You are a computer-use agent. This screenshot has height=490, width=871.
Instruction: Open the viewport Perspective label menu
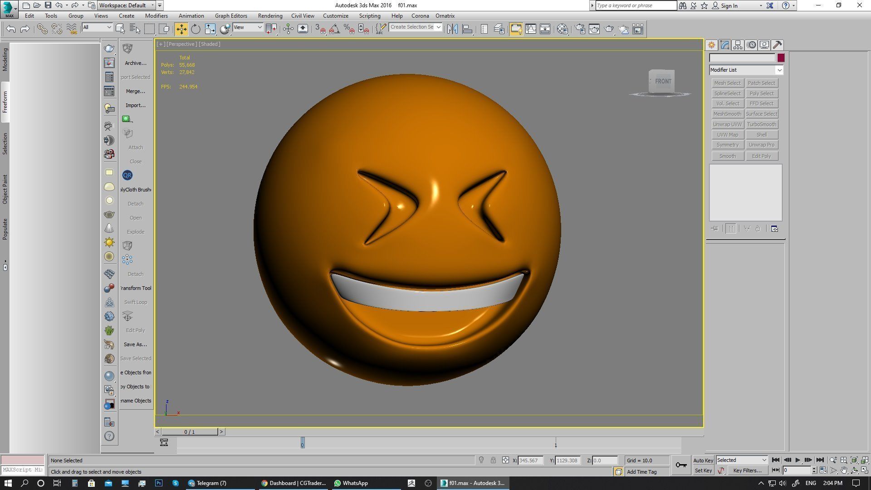181,44
